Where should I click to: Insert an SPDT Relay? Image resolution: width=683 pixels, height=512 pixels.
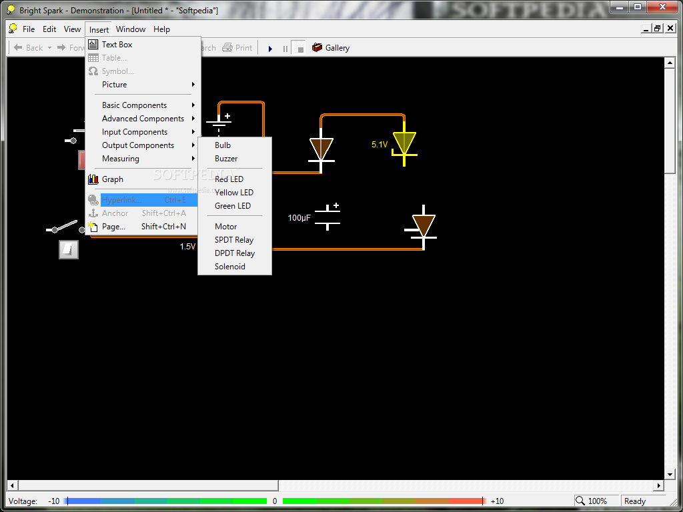pos(235,240)
